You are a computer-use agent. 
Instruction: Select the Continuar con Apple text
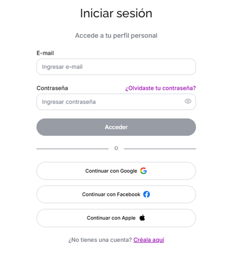111,218
